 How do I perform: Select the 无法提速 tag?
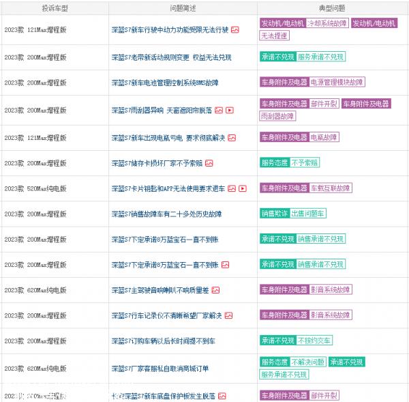[275, 35]
